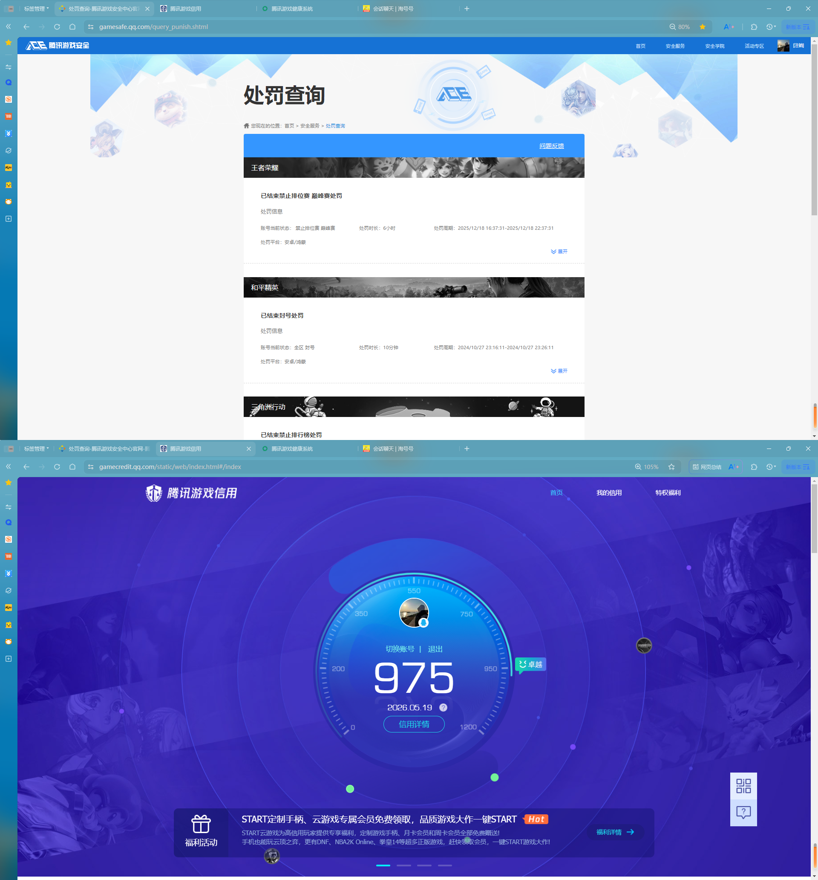Click 安全服务 in ACE site navigation
This screenshot has height=880, width=818.
pos(675,46)
